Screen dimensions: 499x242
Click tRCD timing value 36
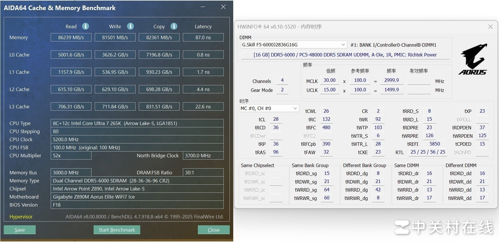[x=276, y=128]
